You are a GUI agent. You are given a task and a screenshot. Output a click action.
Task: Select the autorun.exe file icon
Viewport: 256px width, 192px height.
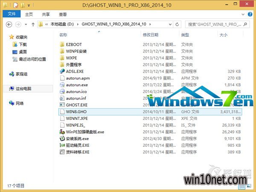(x=62, y=85)
